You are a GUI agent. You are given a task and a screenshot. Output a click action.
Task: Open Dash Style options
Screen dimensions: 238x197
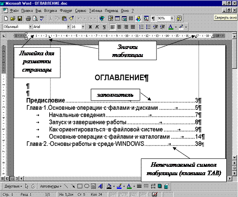pos(146,186)
